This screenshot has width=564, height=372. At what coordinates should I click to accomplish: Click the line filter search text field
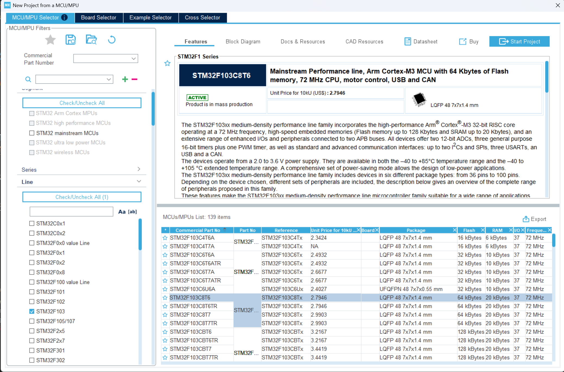71,211
